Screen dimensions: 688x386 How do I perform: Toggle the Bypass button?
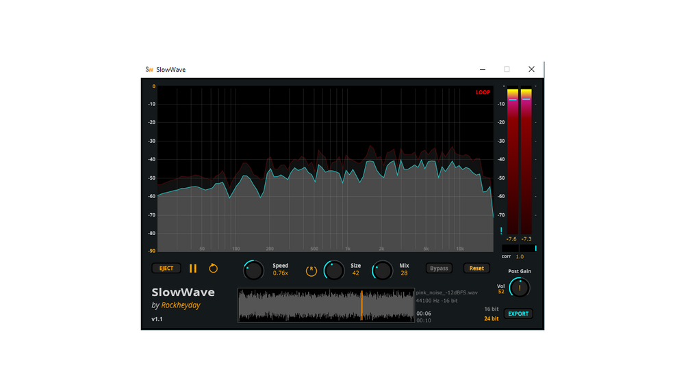point(439,268)
